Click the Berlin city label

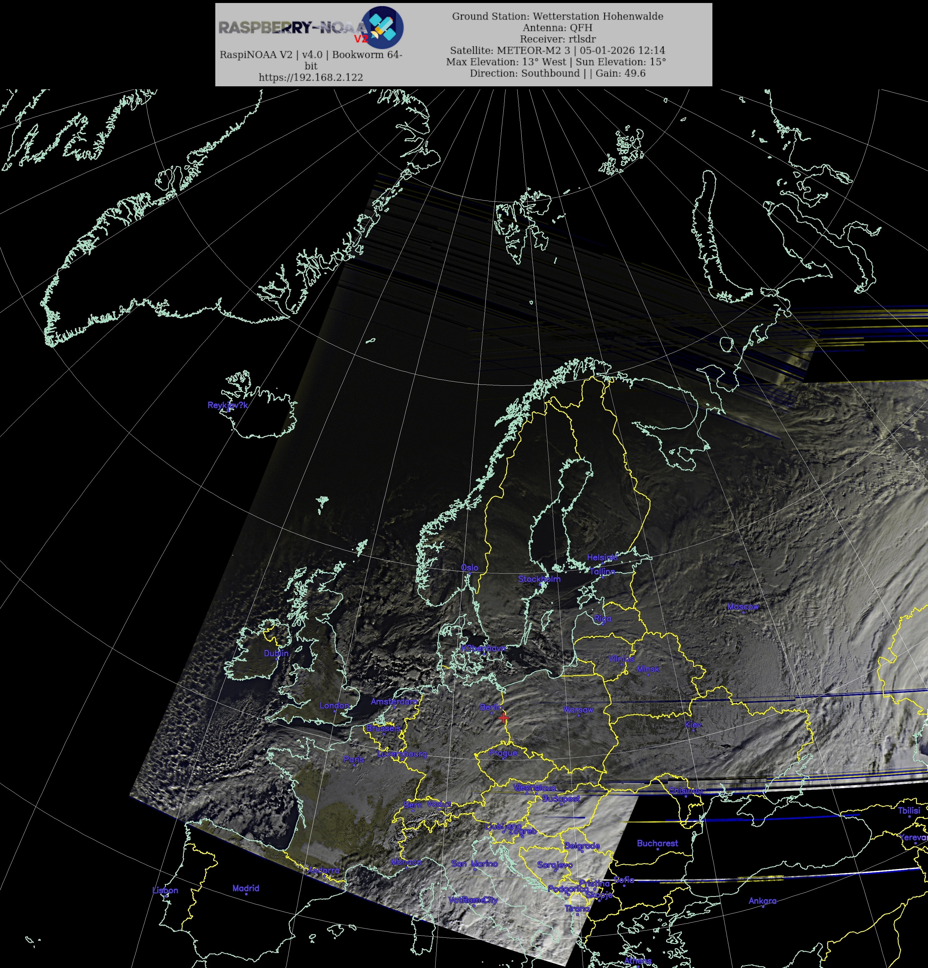tap(491, 707)
